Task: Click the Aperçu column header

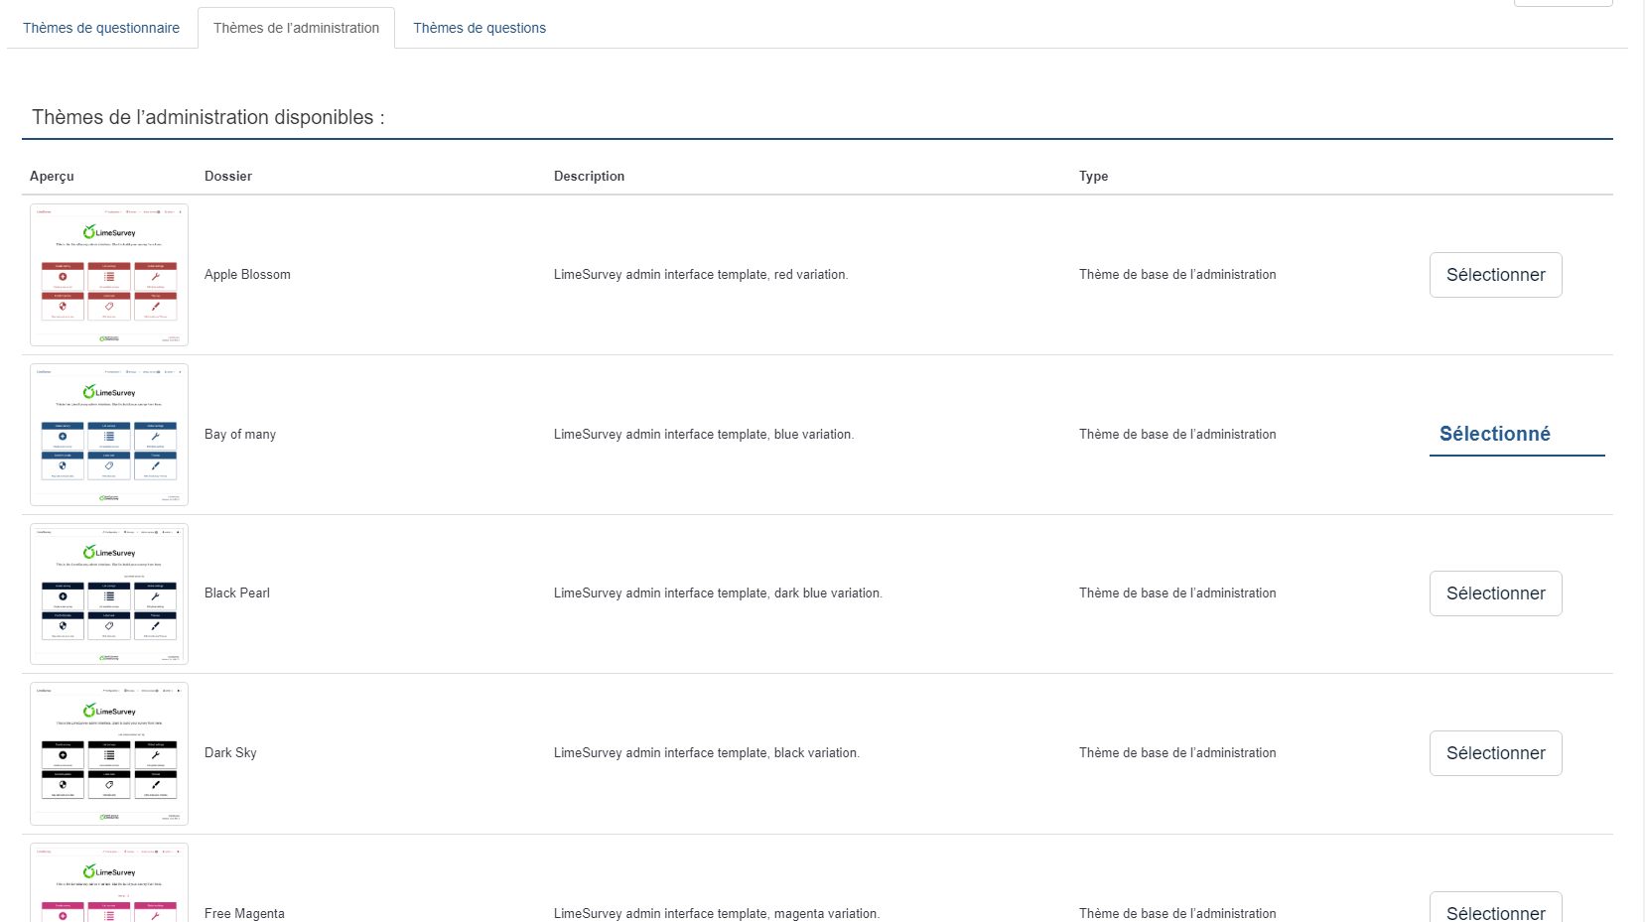Action: [x=52, y=176]
